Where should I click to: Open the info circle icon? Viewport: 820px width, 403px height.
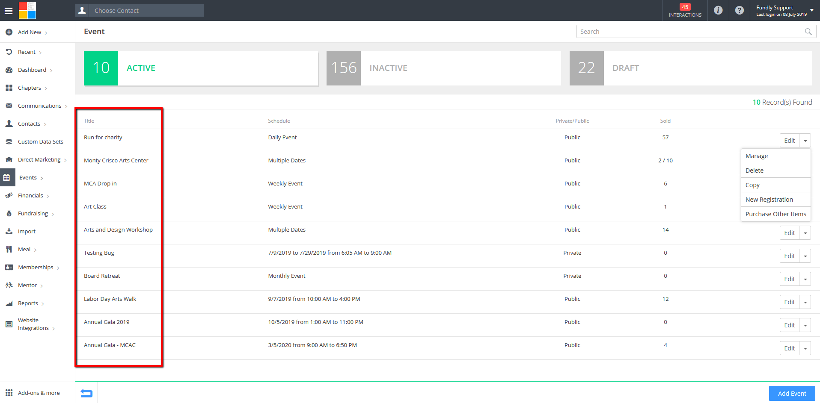pos(718,10)
